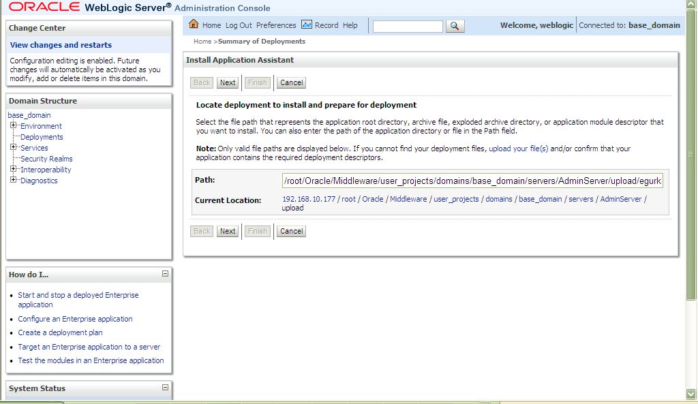Open Create a deployment plan help link
The image size is (698, 404).
60,333
